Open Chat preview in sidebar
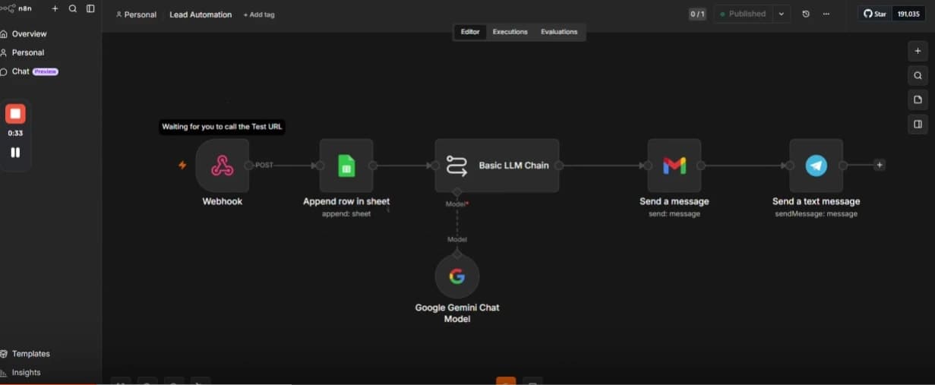 coord(30,71)
